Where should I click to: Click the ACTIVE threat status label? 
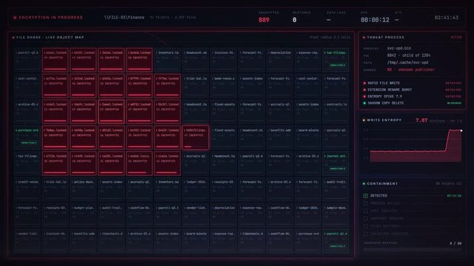pos(456,38)
